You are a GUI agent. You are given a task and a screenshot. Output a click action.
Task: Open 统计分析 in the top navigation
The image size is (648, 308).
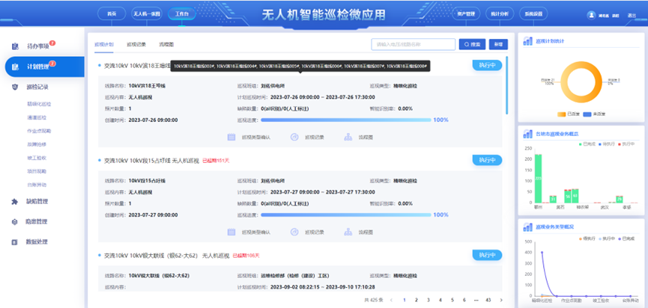[x=500, y=13]
